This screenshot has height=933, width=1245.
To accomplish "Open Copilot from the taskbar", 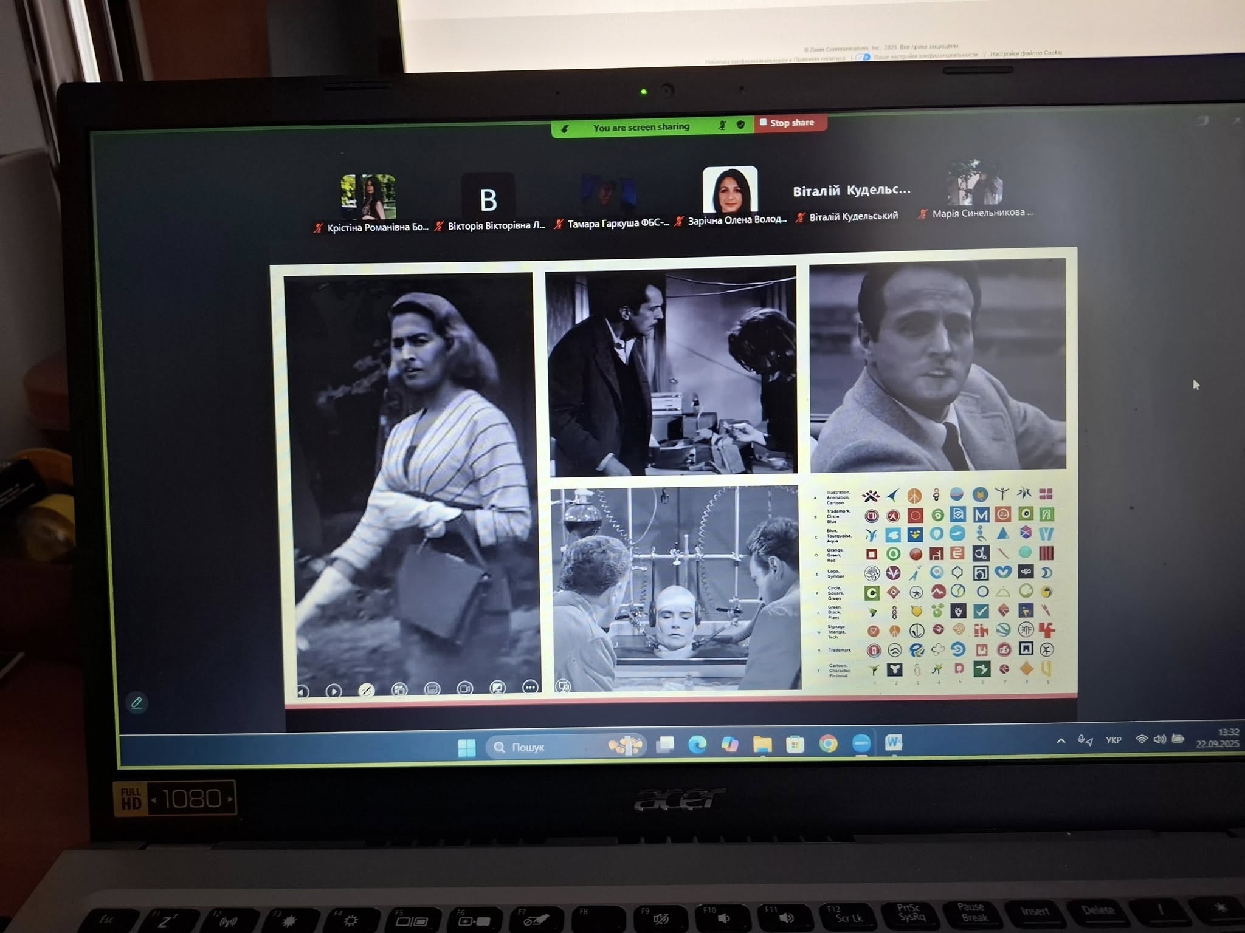I will tap(729, 744).
